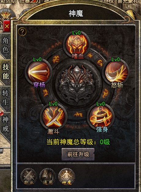Select the 穿杨 skill icon

(39, 72)
